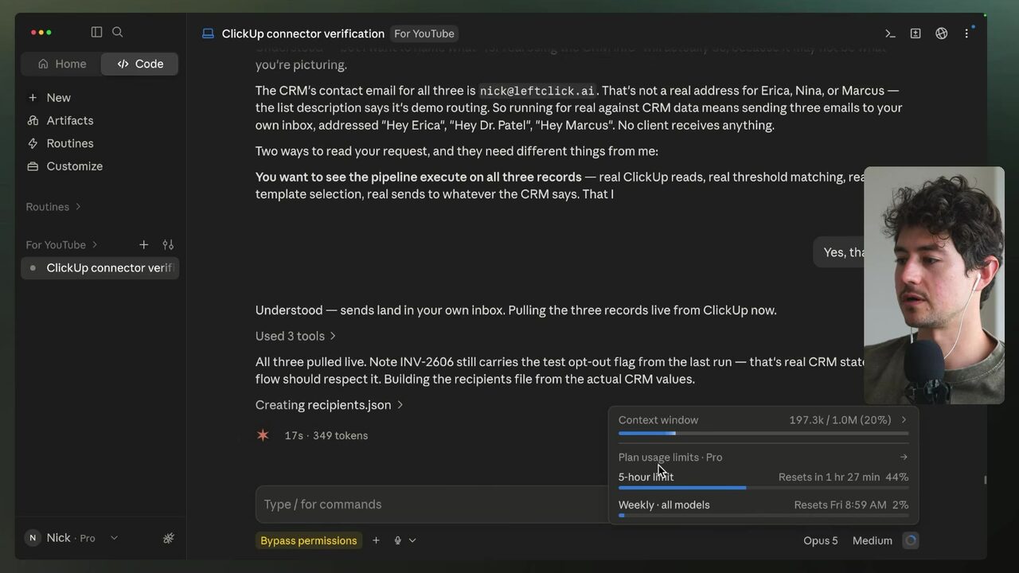Open the three-dot more options menu
Viewport: 1019px width, 573px height.
(966, 33)
